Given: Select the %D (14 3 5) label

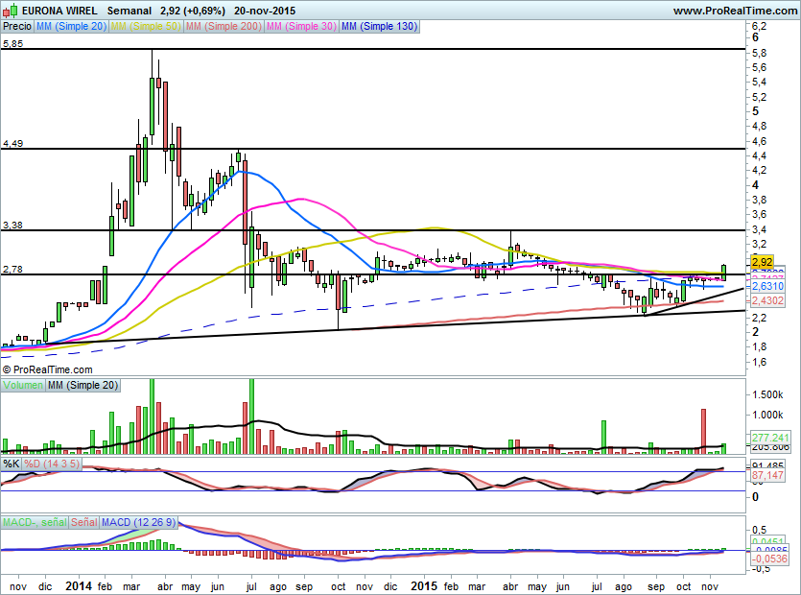Looking at the screenshot, I should [52, 464].
